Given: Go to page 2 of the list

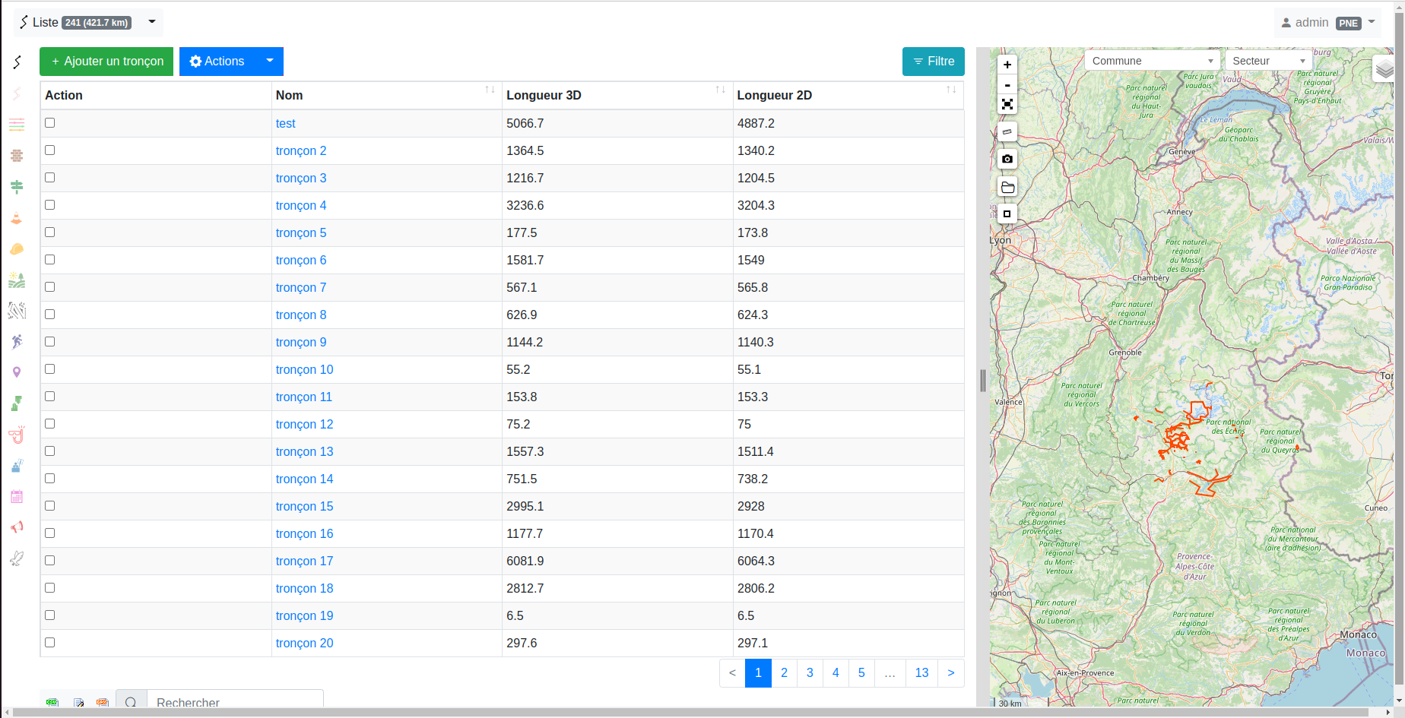Looking at the screenshot, I should pyautogui.click(x=784, y=673).
